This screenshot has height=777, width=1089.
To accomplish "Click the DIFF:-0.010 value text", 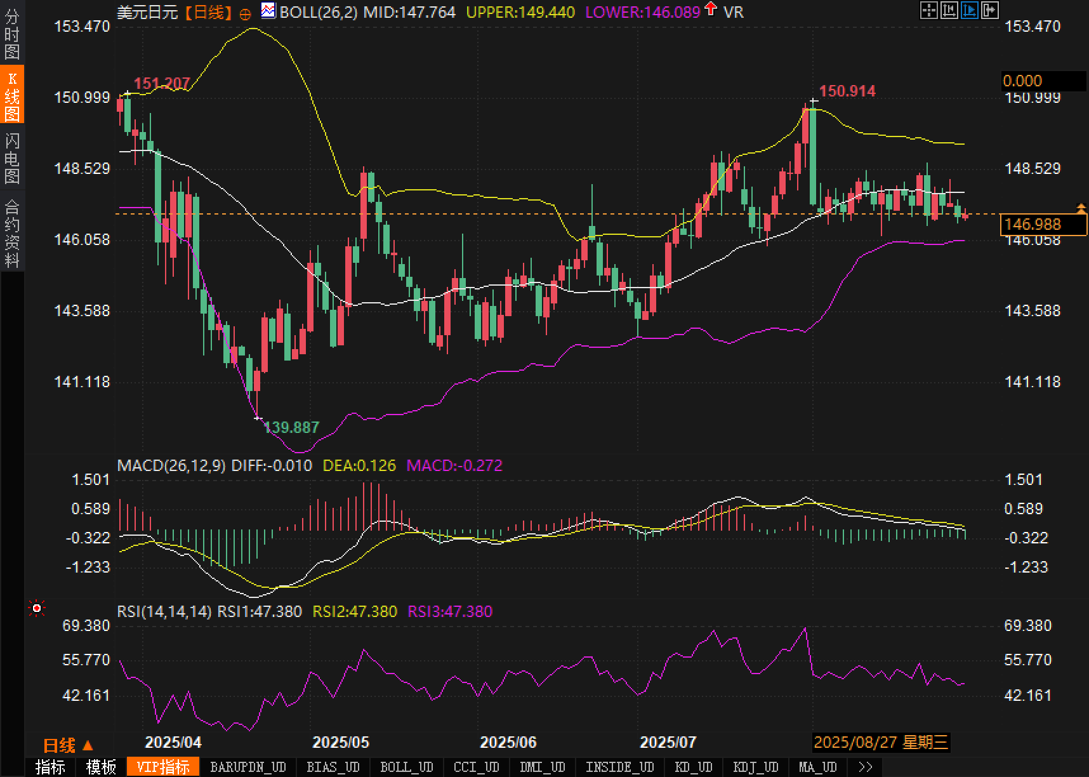I will tap(272, 465).
